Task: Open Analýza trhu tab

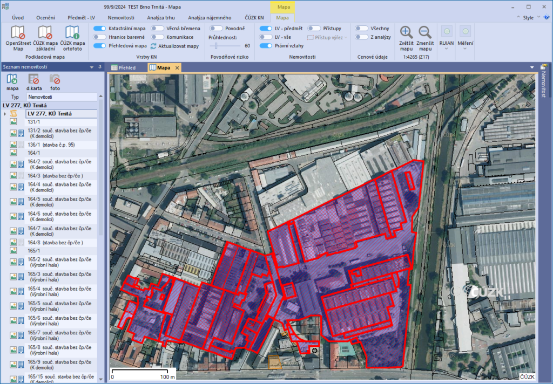Action: point(161,18)
